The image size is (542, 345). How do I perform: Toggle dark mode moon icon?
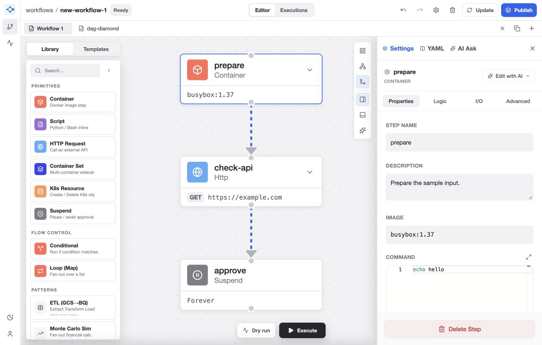[x=10, y=317]
